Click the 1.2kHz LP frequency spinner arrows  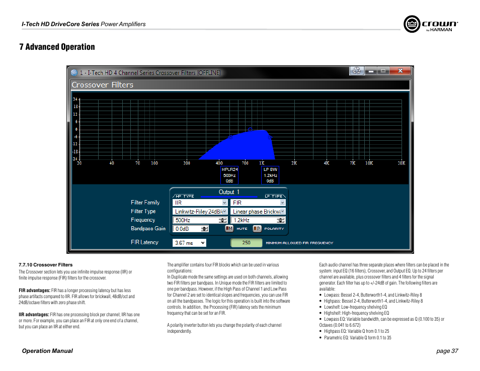[x=280, y=220]
